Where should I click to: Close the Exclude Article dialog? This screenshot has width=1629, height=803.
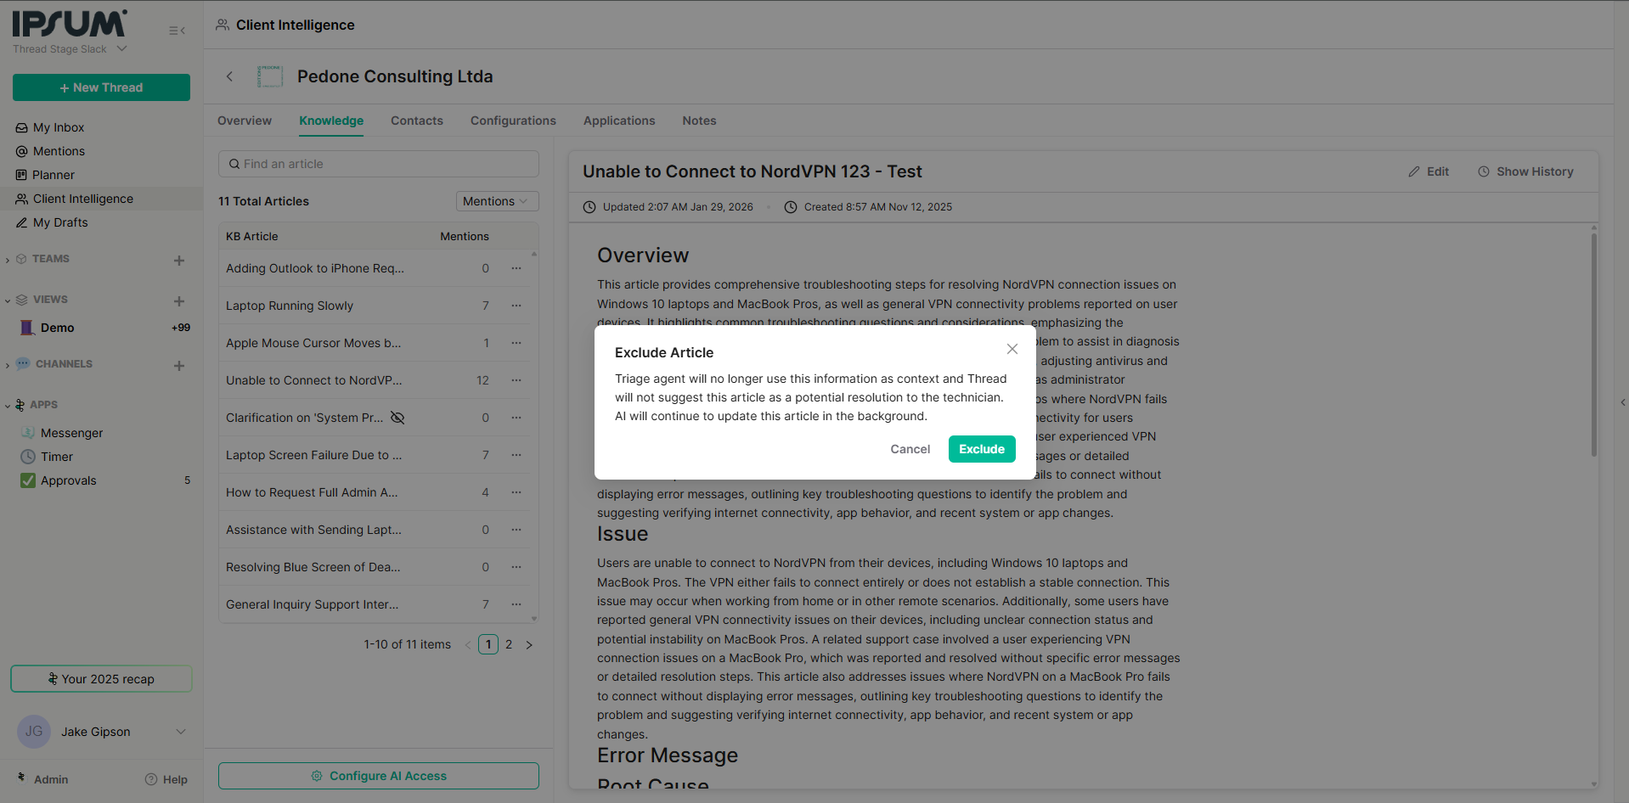pyautogui.click(x=1012, y=349)
